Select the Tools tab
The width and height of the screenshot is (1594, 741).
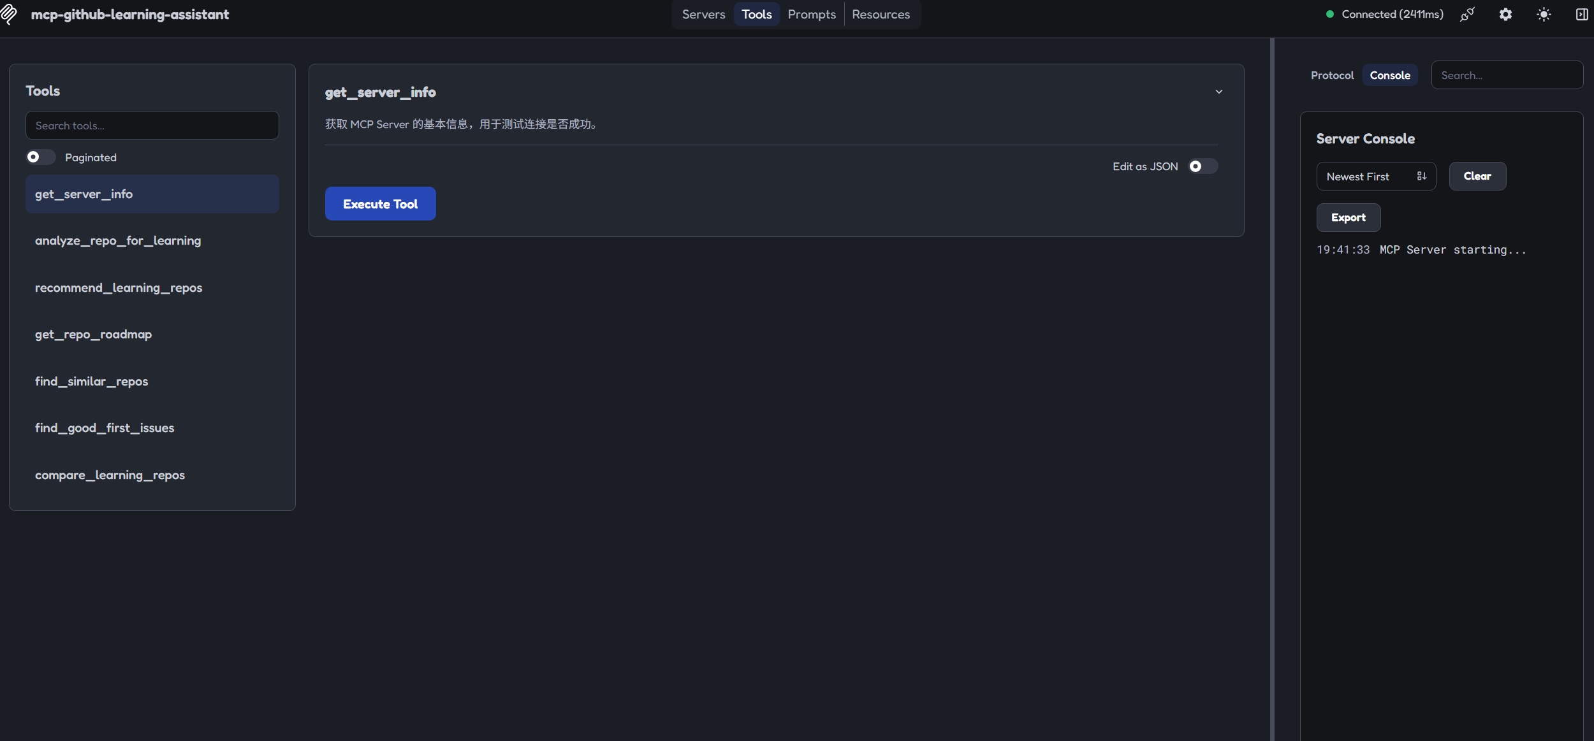[756, 14]
